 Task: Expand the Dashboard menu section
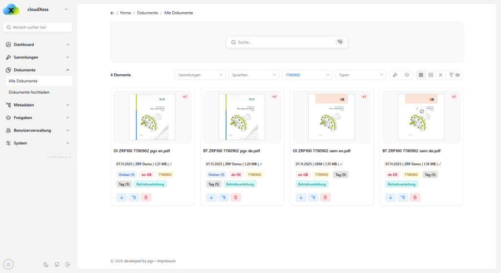pos(38,44)
